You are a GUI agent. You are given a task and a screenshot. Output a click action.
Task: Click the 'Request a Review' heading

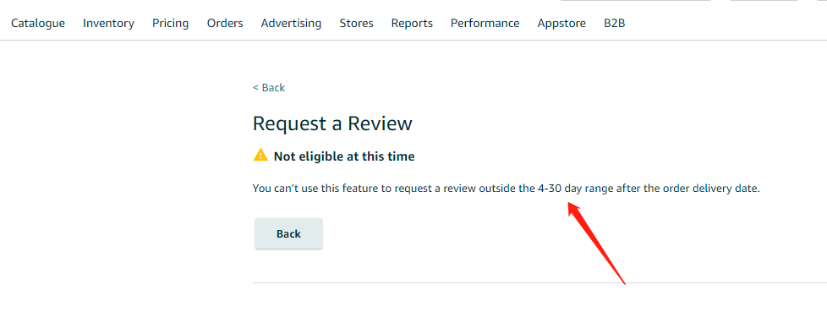pos(332,123)
